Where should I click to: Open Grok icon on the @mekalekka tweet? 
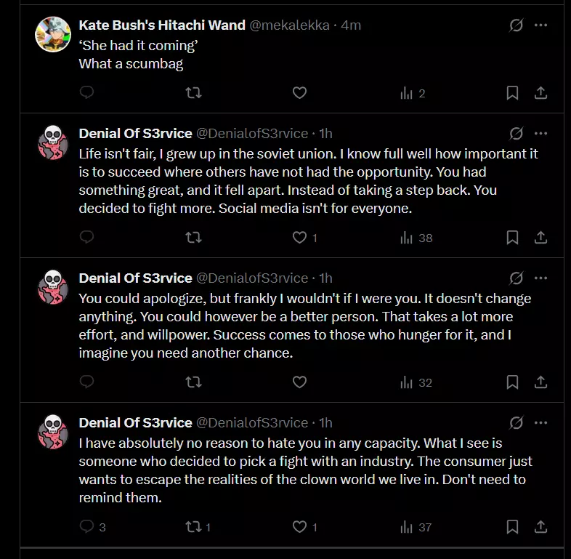click(x=517, y=25)
